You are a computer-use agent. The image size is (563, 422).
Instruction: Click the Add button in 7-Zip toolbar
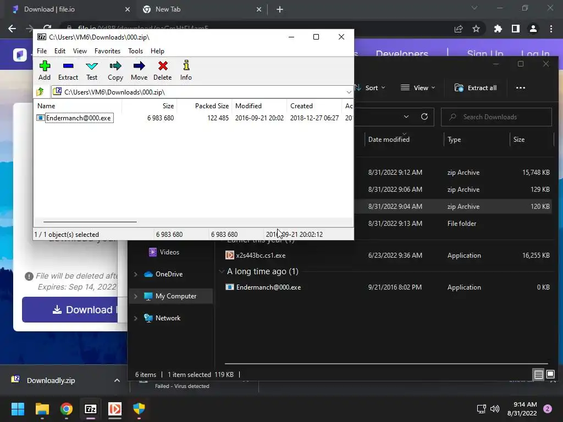pos(45,71)
